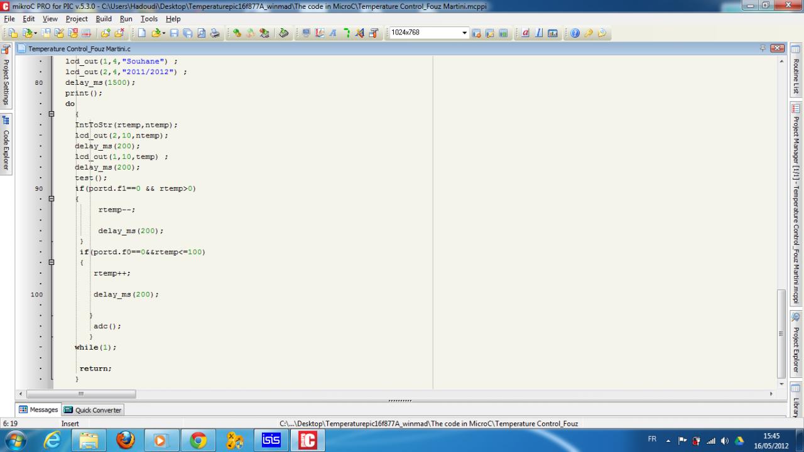Open the dropdown arrow beside Open Project
Viewport: 804px width, 452px height.
[36, 33]
